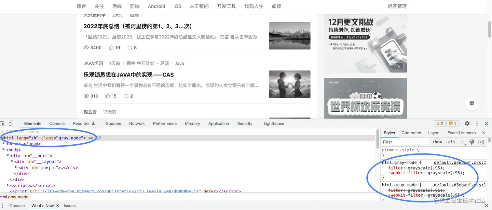Toggle computed styles sidebar icon
This screenshot has width=492, height=210.
coord(481,142)
